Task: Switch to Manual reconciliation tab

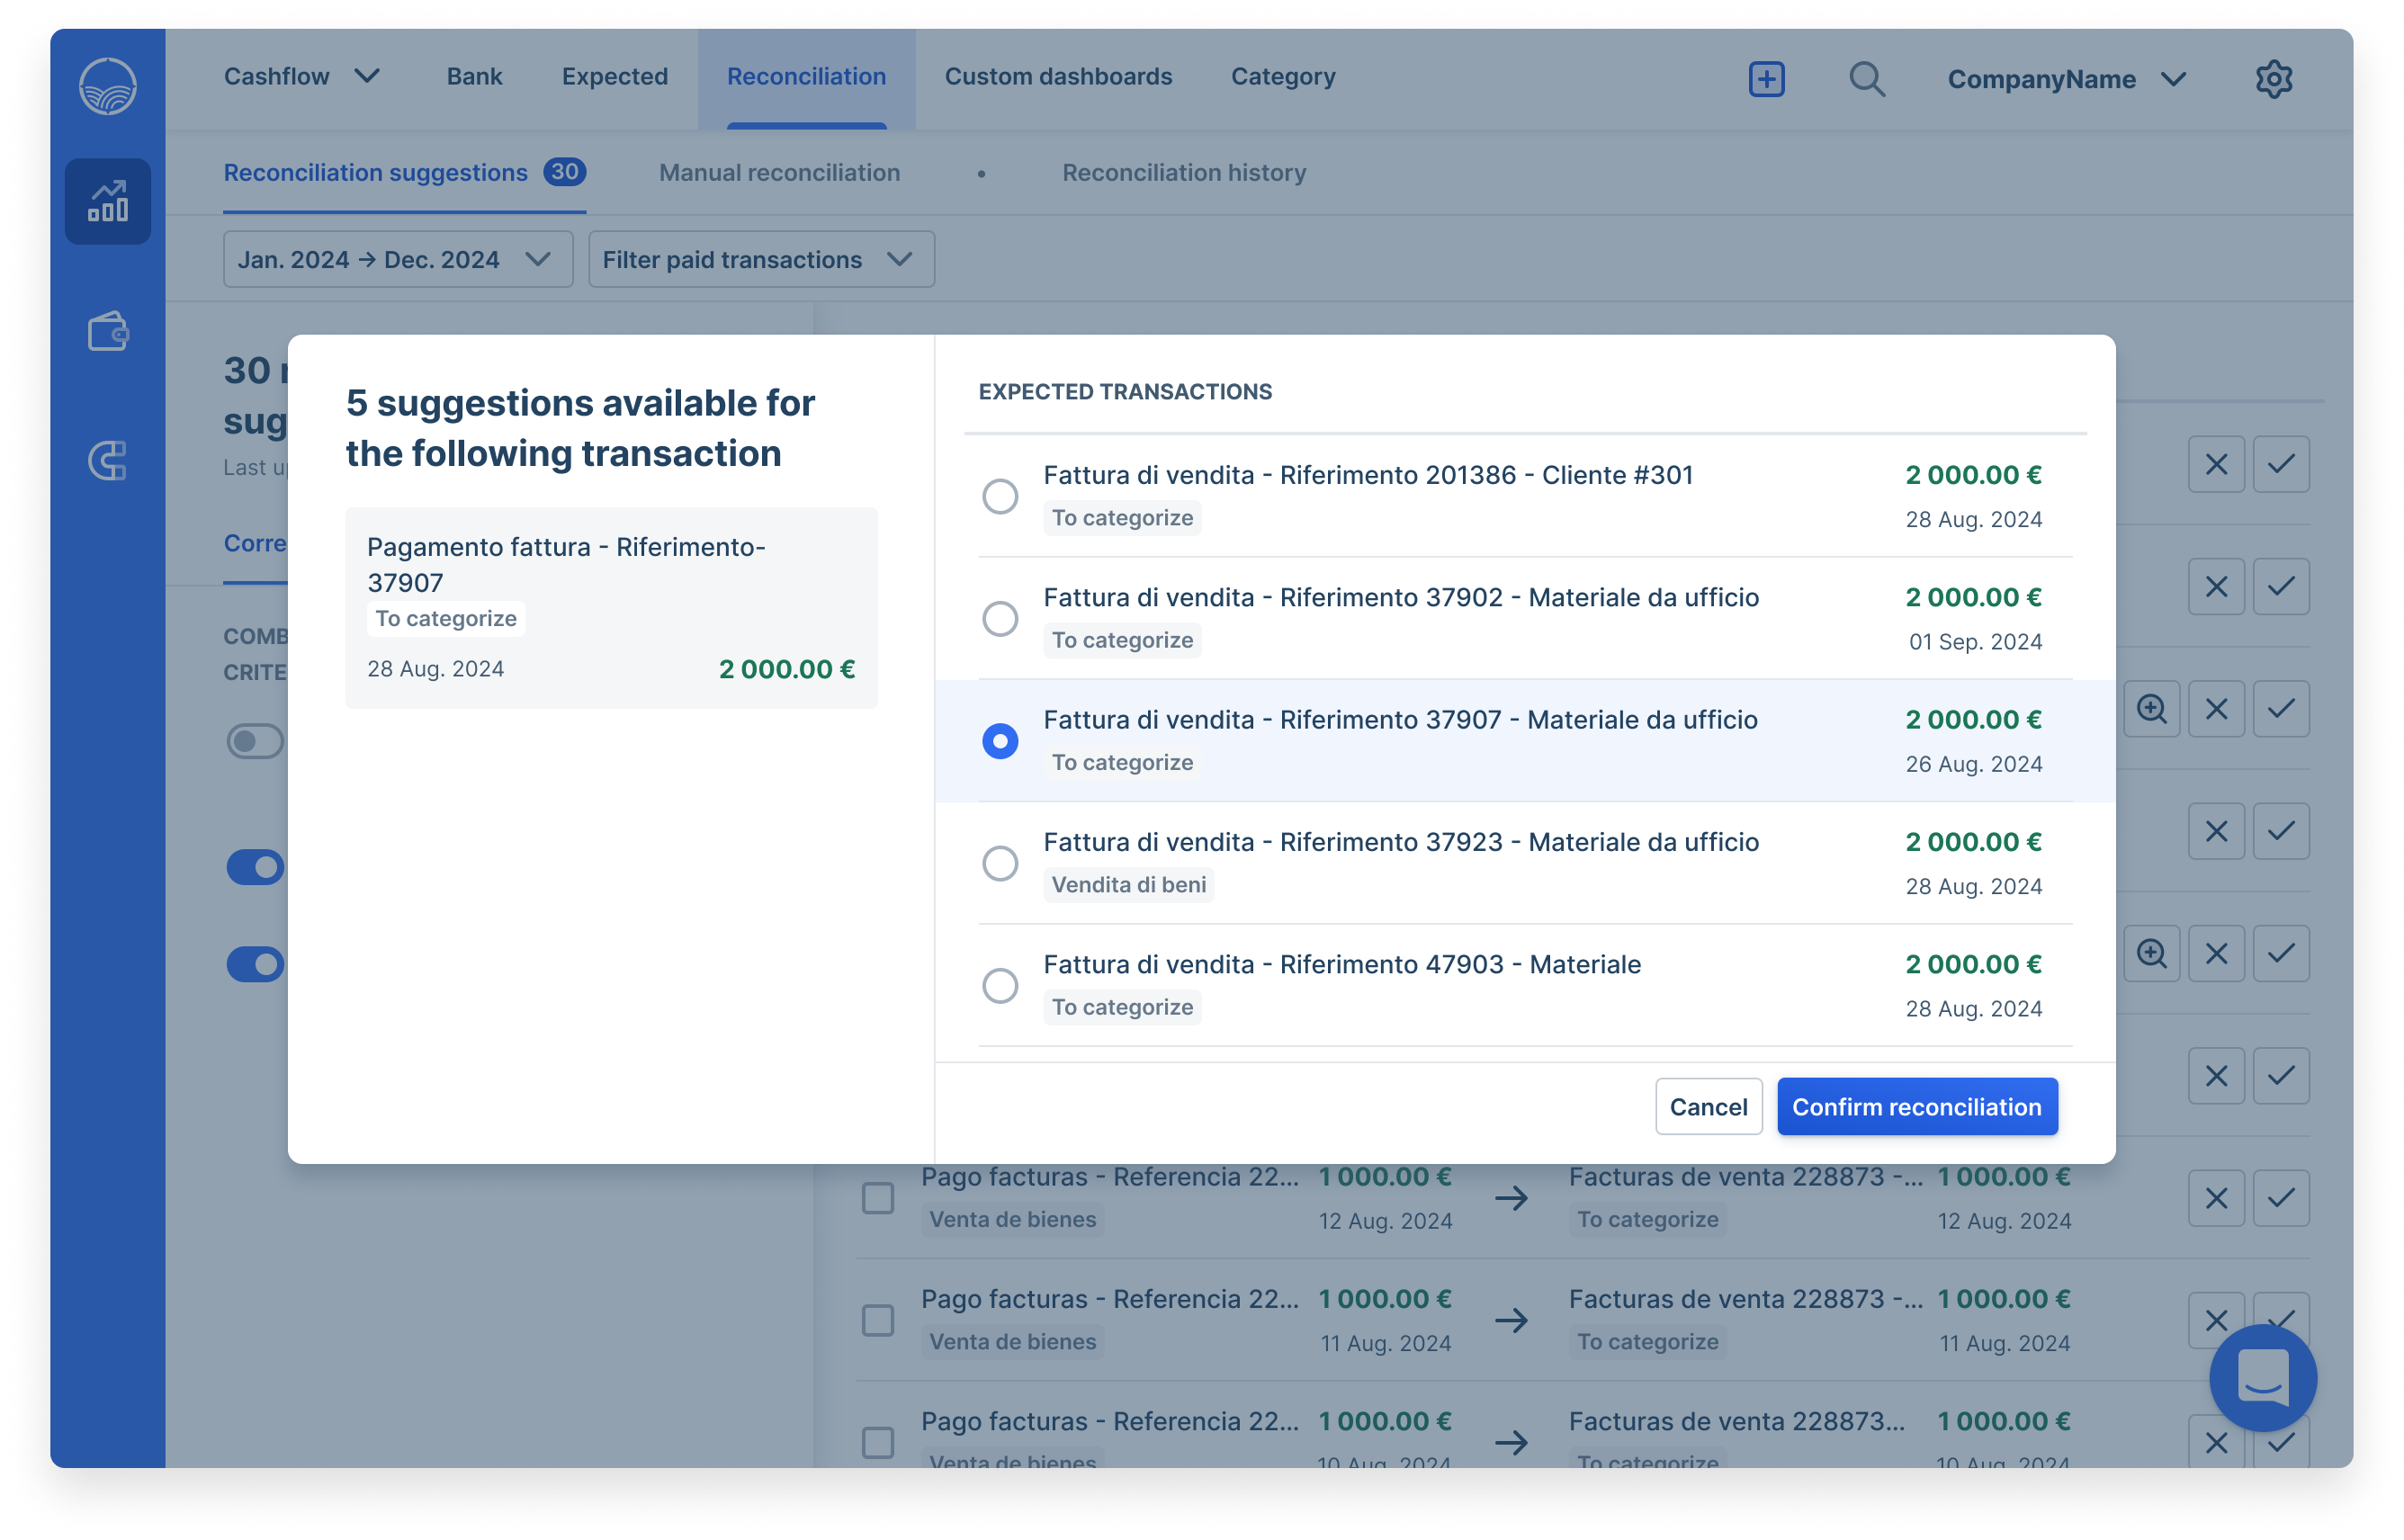Action: (779, 173)
